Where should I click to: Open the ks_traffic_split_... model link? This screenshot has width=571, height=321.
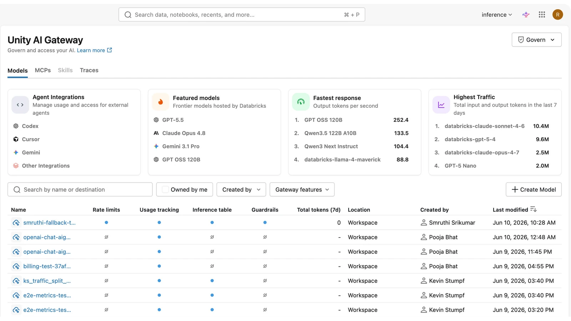47,281
